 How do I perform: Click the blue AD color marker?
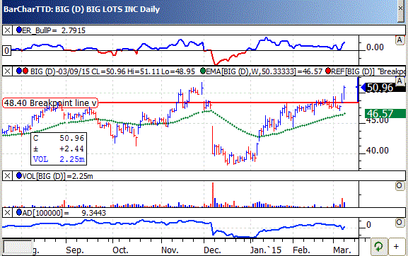19,212
